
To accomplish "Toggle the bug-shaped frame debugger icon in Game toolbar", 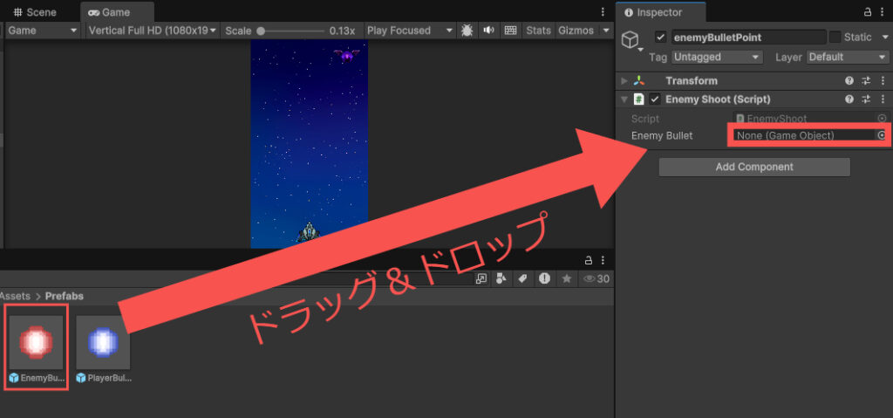I will [x=469, y=31].
